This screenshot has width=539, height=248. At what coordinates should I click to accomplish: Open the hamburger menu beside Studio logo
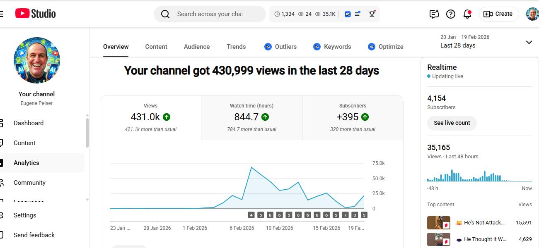pos(2,14)
